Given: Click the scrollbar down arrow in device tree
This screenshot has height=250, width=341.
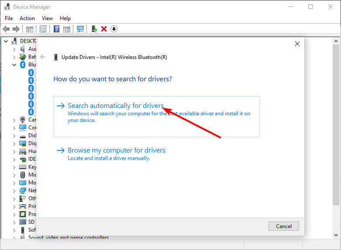Looking at the screenshot, I should 336,235.
